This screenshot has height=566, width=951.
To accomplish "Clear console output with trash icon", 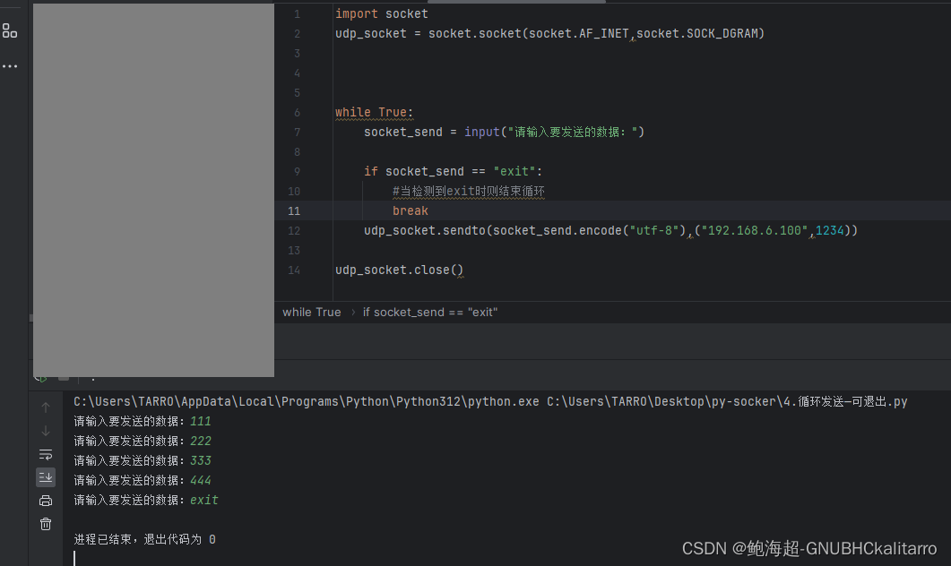I will click(46, 524).
